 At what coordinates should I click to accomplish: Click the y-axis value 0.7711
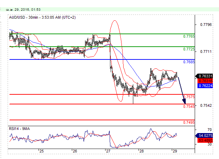[x=206, y=52]
